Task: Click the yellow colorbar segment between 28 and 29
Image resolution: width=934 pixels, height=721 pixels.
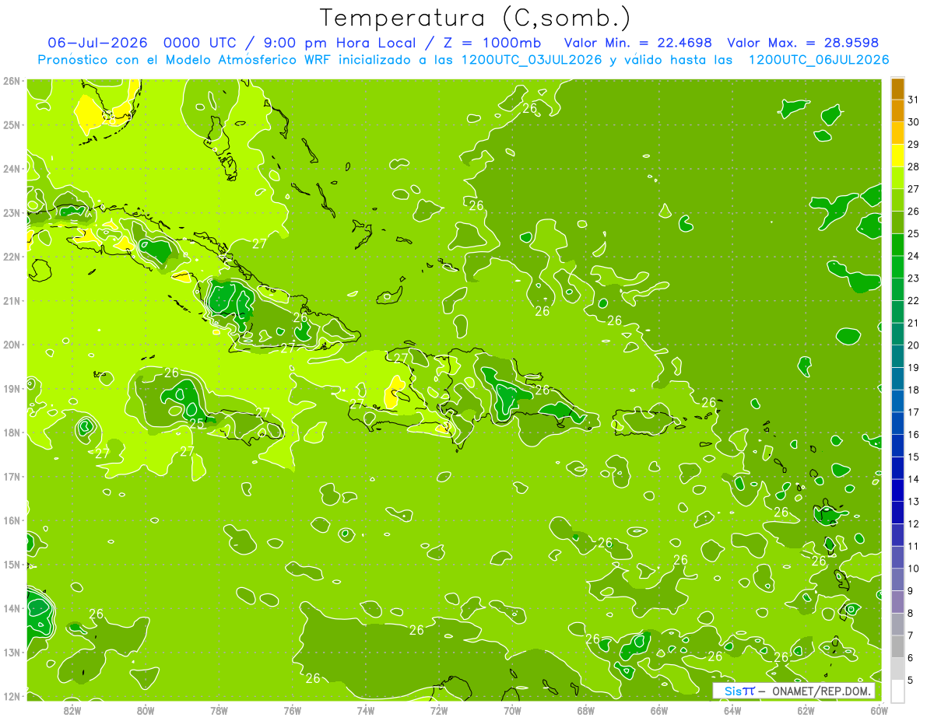Action: [x=897, y=156]
